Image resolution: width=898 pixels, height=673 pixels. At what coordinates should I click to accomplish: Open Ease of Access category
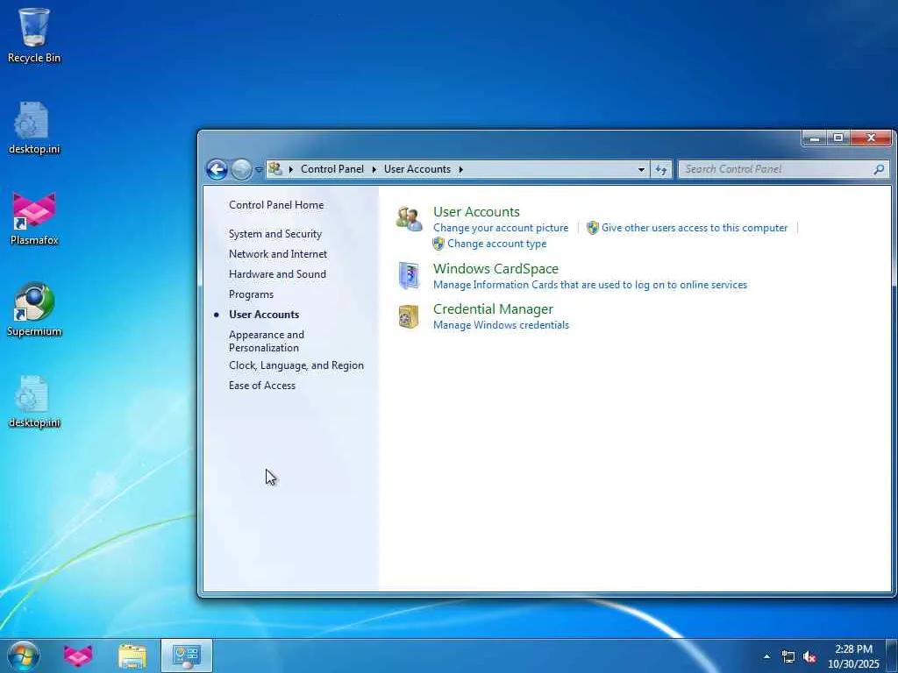point(261,386)
